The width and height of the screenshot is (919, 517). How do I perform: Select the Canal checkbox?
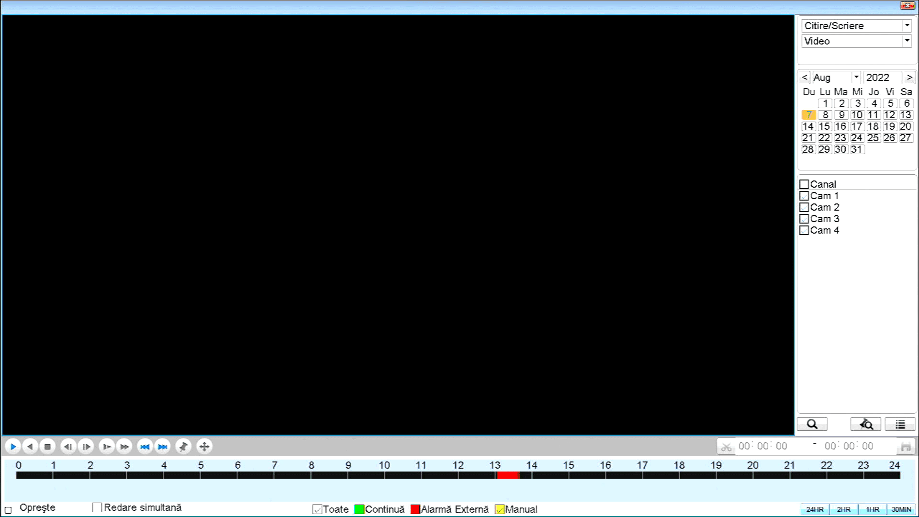click(804, 184)
